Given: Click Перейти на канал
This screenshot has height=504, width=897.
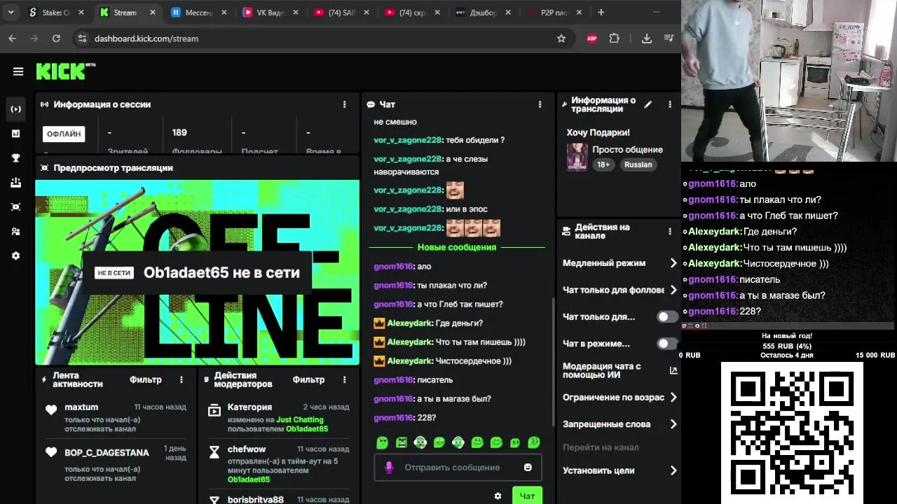Looking at the screenshot, I should tap(601, 447).
